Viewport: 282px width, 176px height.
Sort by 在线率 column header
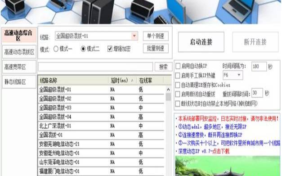pos(150,80)
